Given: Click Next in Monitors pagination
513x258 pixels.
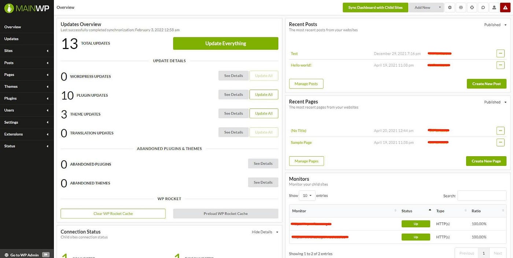Looking at the screenshot, I should 498,253.
